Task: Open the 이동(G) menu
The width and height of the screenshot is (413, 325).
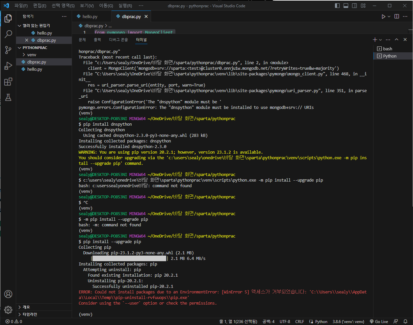Action: [106, 6]
